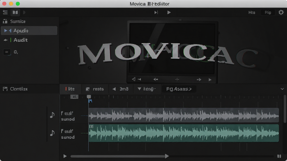
Task: Start playback with the top toolbar play button
Action: (169, 12)
